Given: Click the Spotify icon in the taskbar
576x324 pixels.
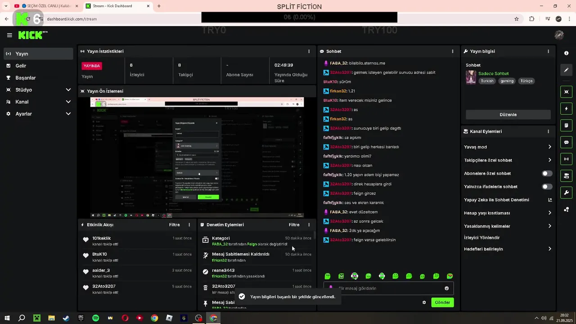Looking at the screenshot, I should (x=95, y=318).
